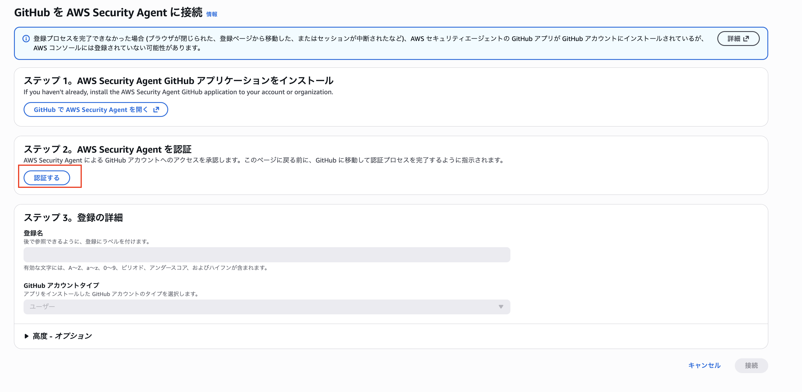802x392 pixels.
Task: Click the dropdown arrow on GitHub アカウントタイプ field
Action: (501, 307)
